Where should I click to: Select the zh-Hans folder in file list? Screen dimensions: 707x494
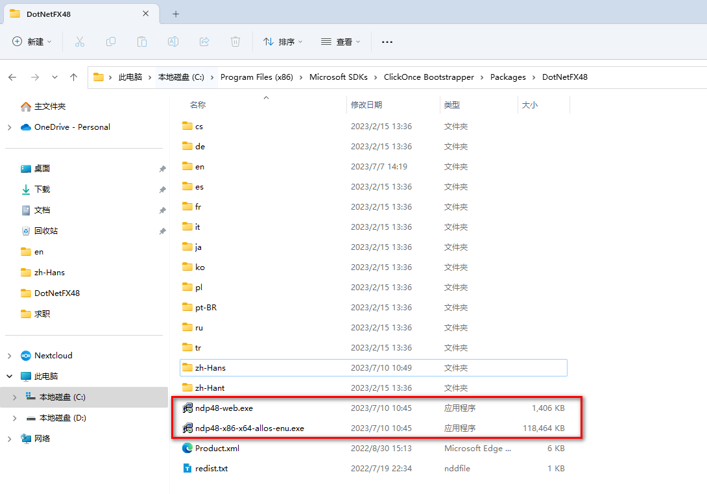coord(374,367)
